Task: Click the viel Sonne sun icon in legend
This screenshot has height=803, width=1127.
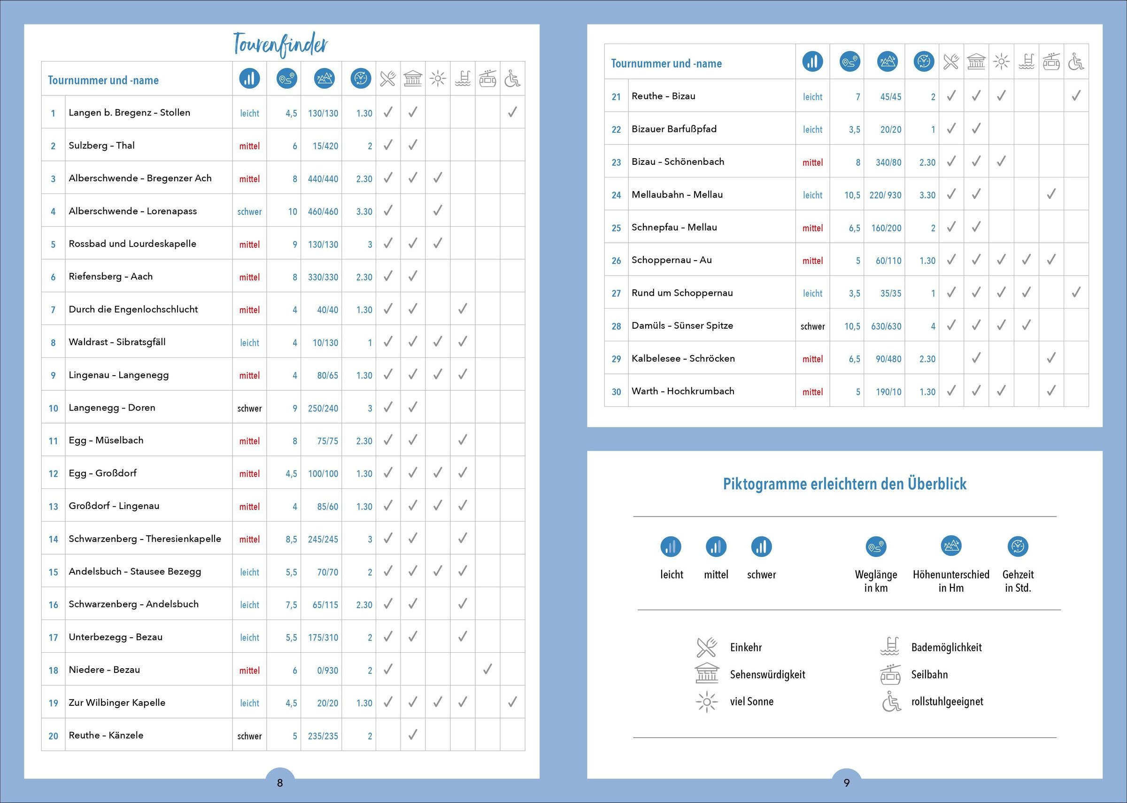Action: 707,701
